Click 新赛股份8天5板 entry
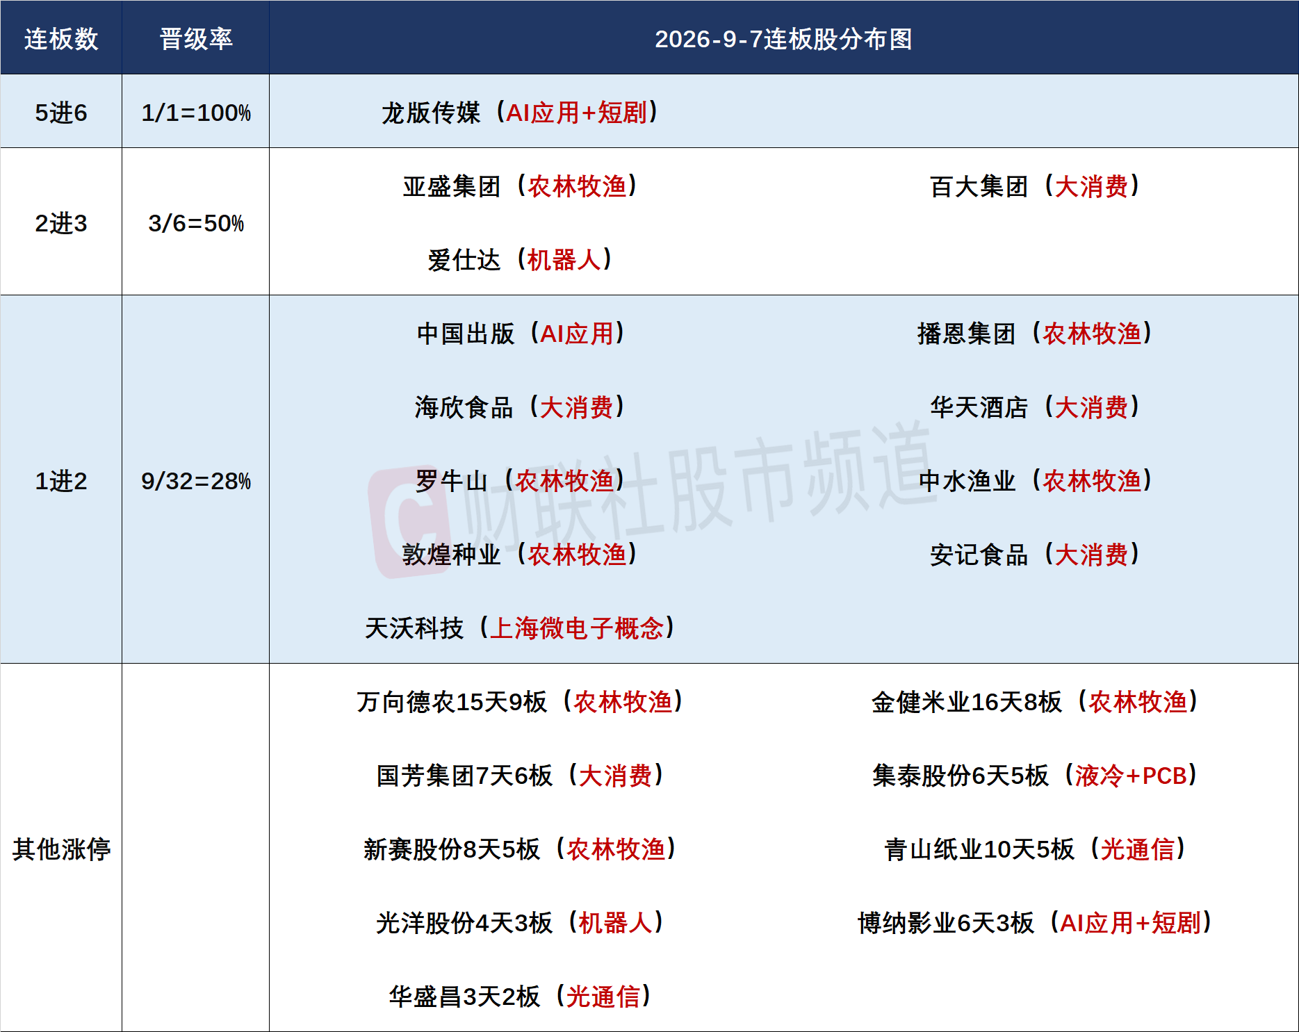 519,849
